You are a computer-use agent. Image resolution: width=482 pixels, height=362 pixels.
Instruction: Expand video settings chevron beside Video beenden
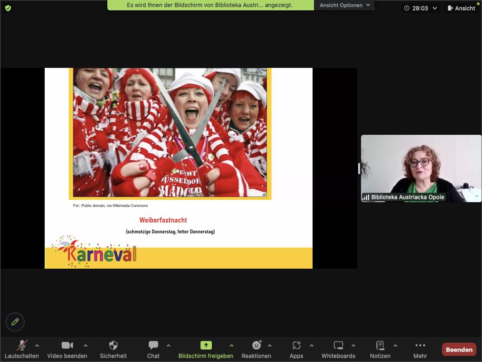pos(86,345)
